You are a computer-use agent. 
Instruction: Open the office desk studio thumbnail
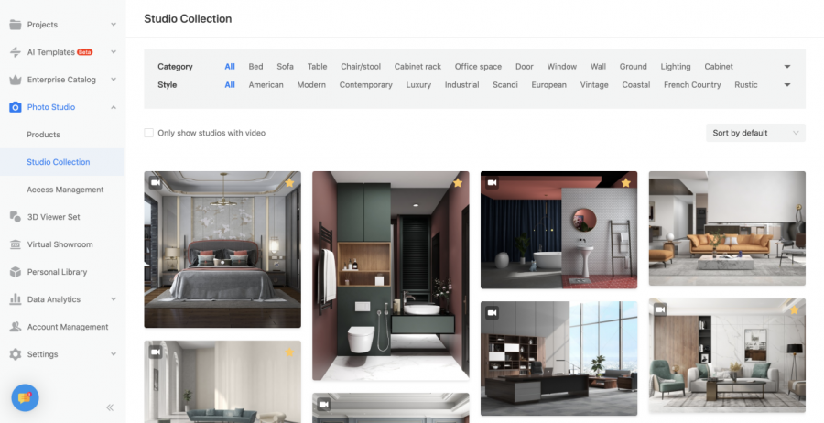559,358
